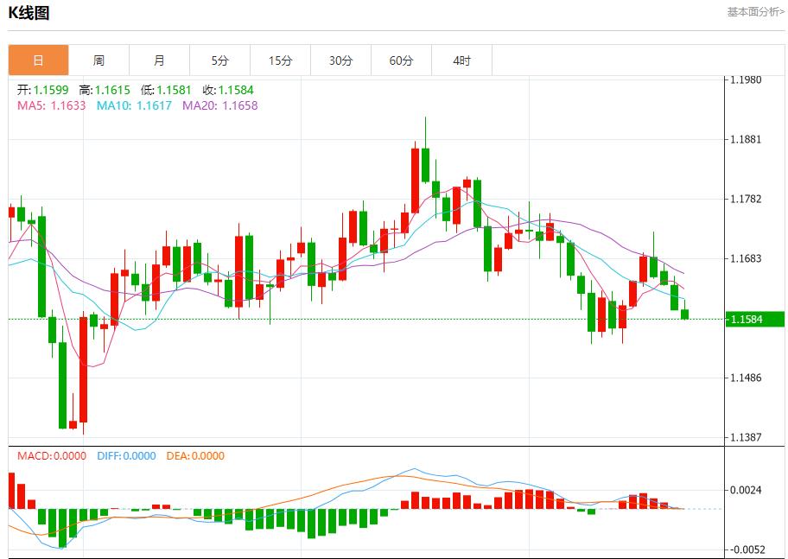Click the latest green candlestick on the right
The width and height of the screenshot is (788, 559).
(685, 314)
